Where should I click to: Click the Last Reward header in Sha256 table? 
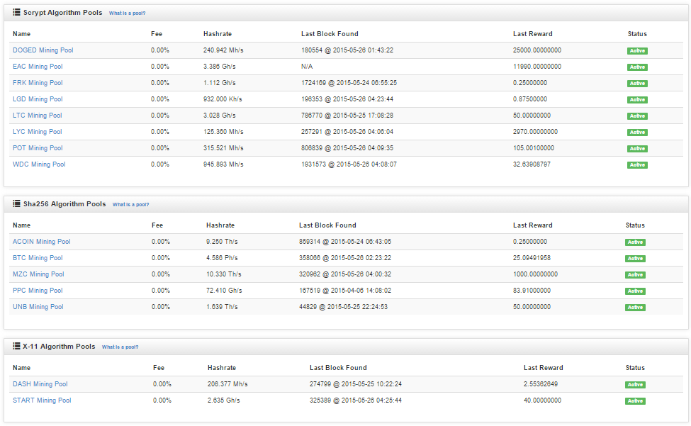pyautogui.click(x=532, y=225)
